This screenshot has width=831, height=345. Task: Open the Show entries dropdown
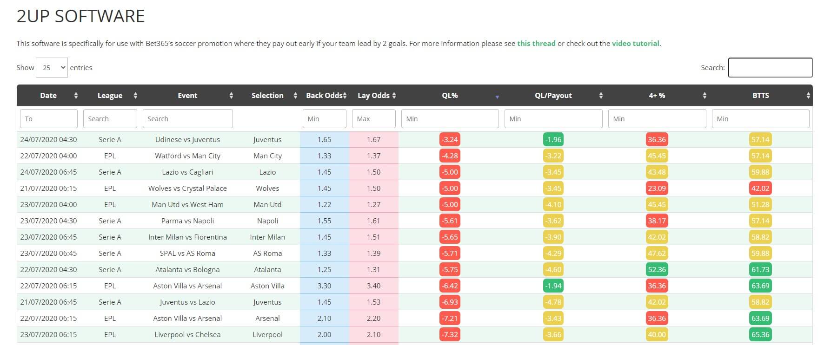pyautogui.click(x=52, y=68)
